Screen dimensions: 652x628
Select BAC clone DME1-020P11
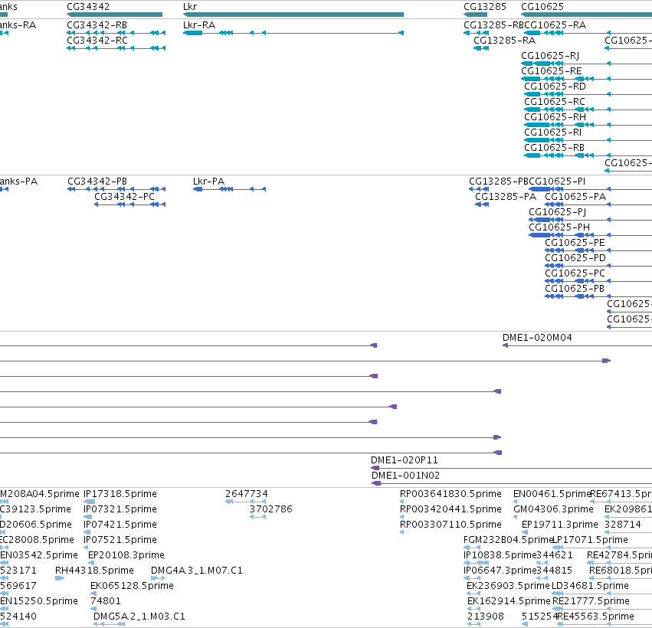tap(405, 460)
